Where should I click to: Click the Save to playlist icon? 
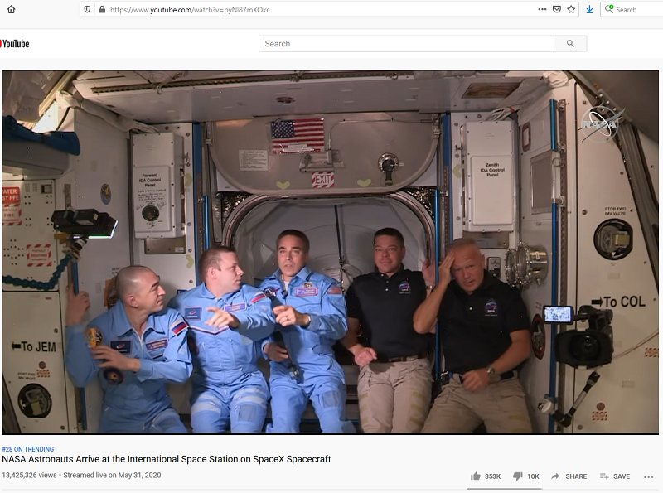coord(604,476)
